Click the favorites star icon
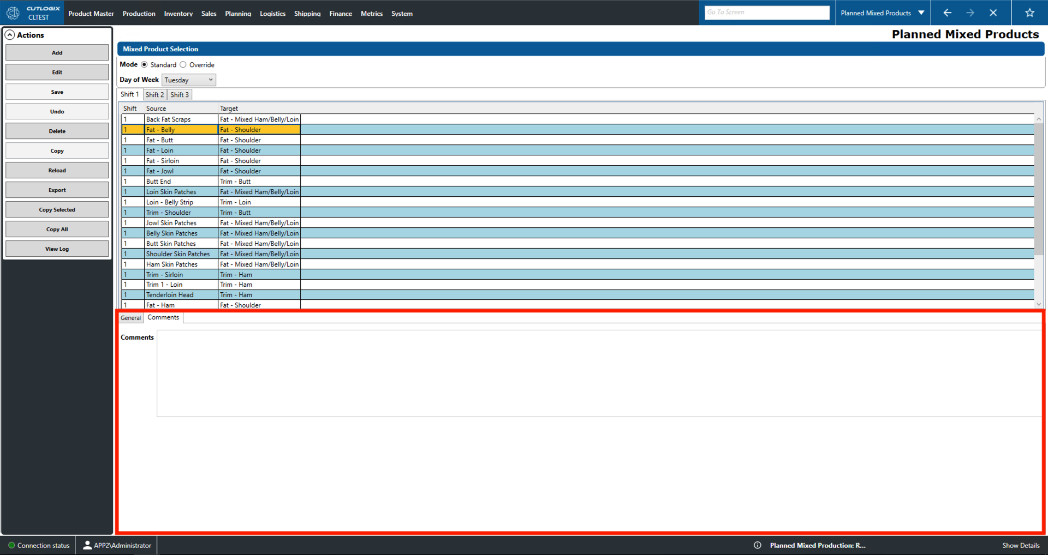 click(1029, 12)
